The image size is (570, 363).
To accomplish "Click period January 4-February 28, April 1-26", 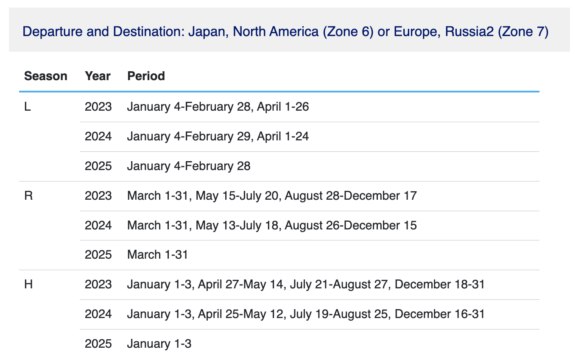I will tap(218, 107).
